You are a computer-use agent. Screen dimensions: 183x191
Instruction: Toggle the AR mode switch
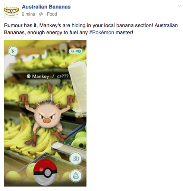click(78, 51)
